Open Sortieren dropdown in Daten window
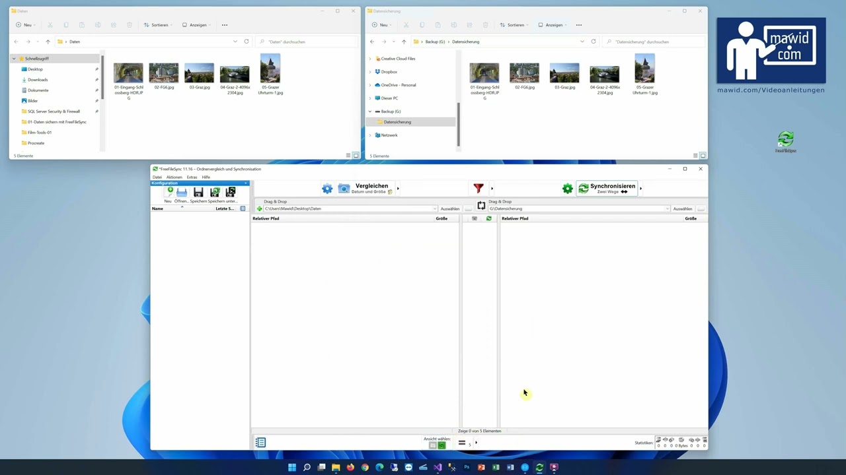This screenshot has width=846, height=475. 158,25
